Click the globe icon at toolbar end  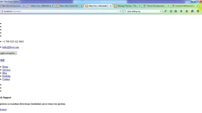198,11
